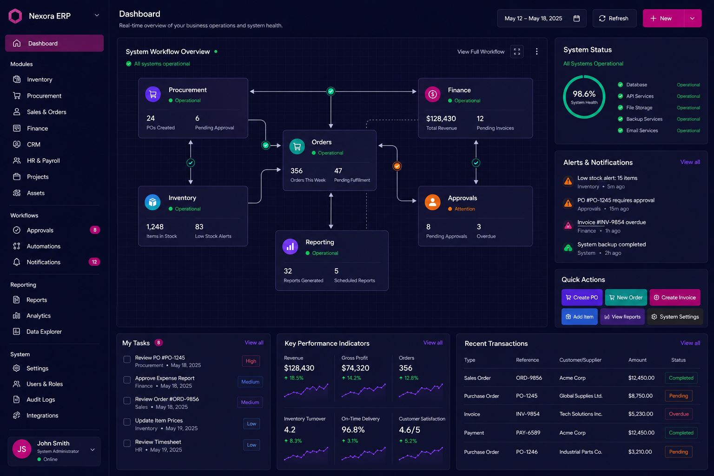Click the High priority tag on Review PO

tap(251, 361)
